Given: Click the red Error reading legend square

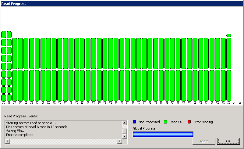Looking at the screenshot, I should click(189, 122).
